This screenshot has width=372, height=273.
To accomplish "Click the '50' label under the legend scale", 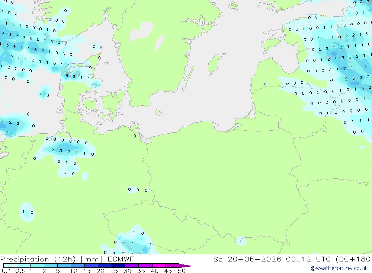I will [x=182, y=271].
